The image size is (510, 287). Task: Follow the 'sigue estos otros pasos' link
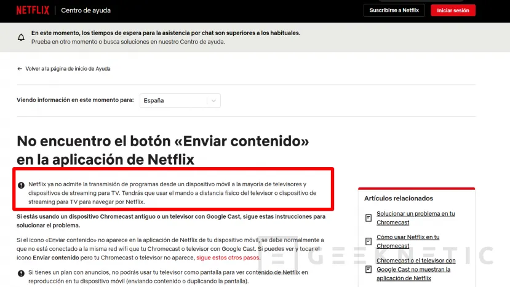(228, 258)
